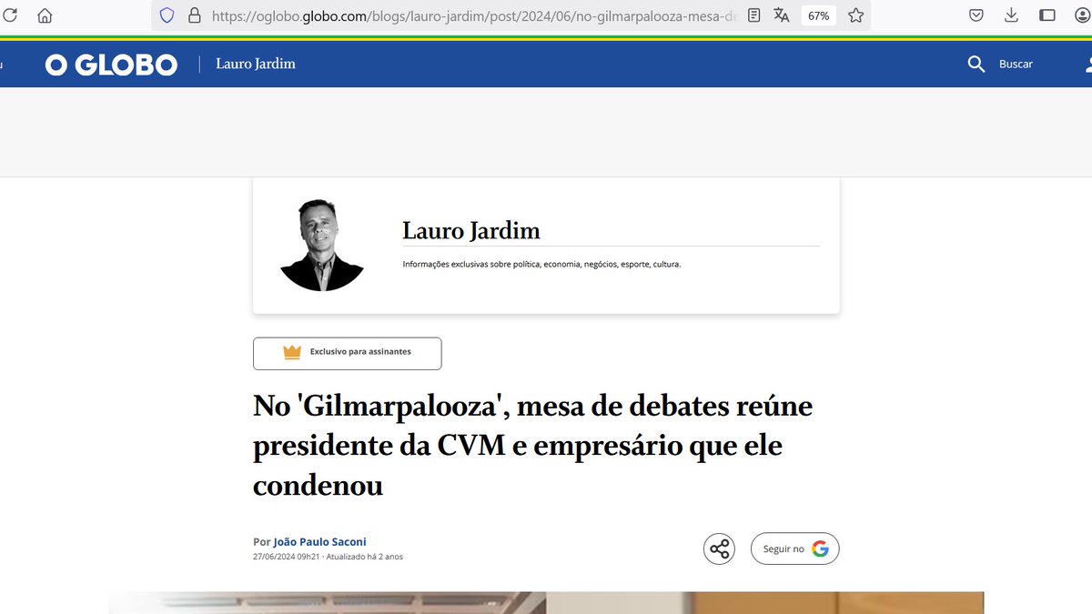Open the Lauro Jardim blog link in header
The height and width of the screenshot is (614, 1092).
[x=256, y=64]
